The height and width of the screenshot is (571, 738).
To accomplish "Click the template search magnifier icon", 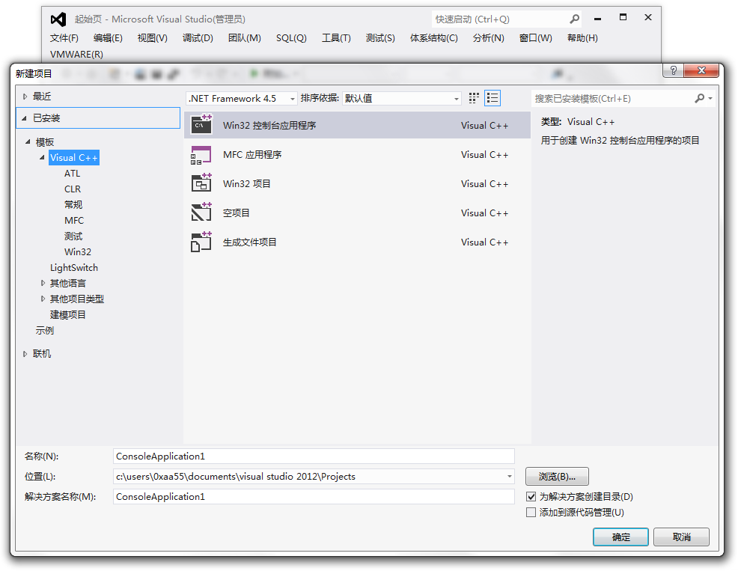I will point(700,98).
